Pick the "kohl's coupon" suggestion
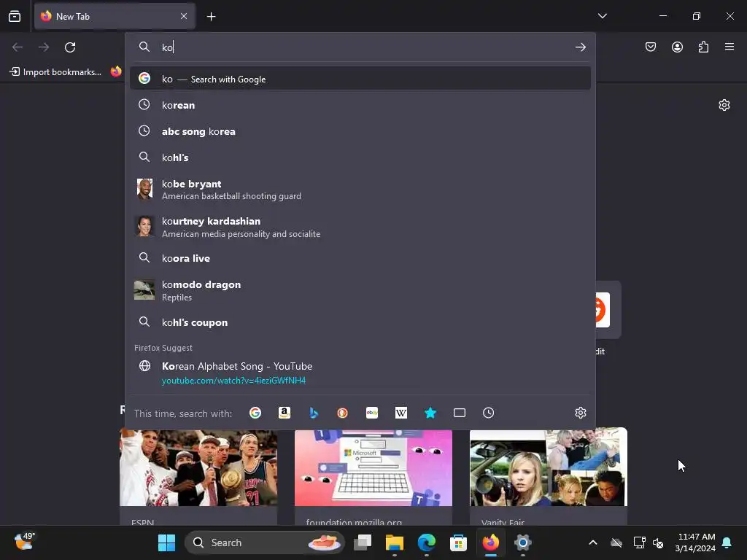 (x=360, y=322)
